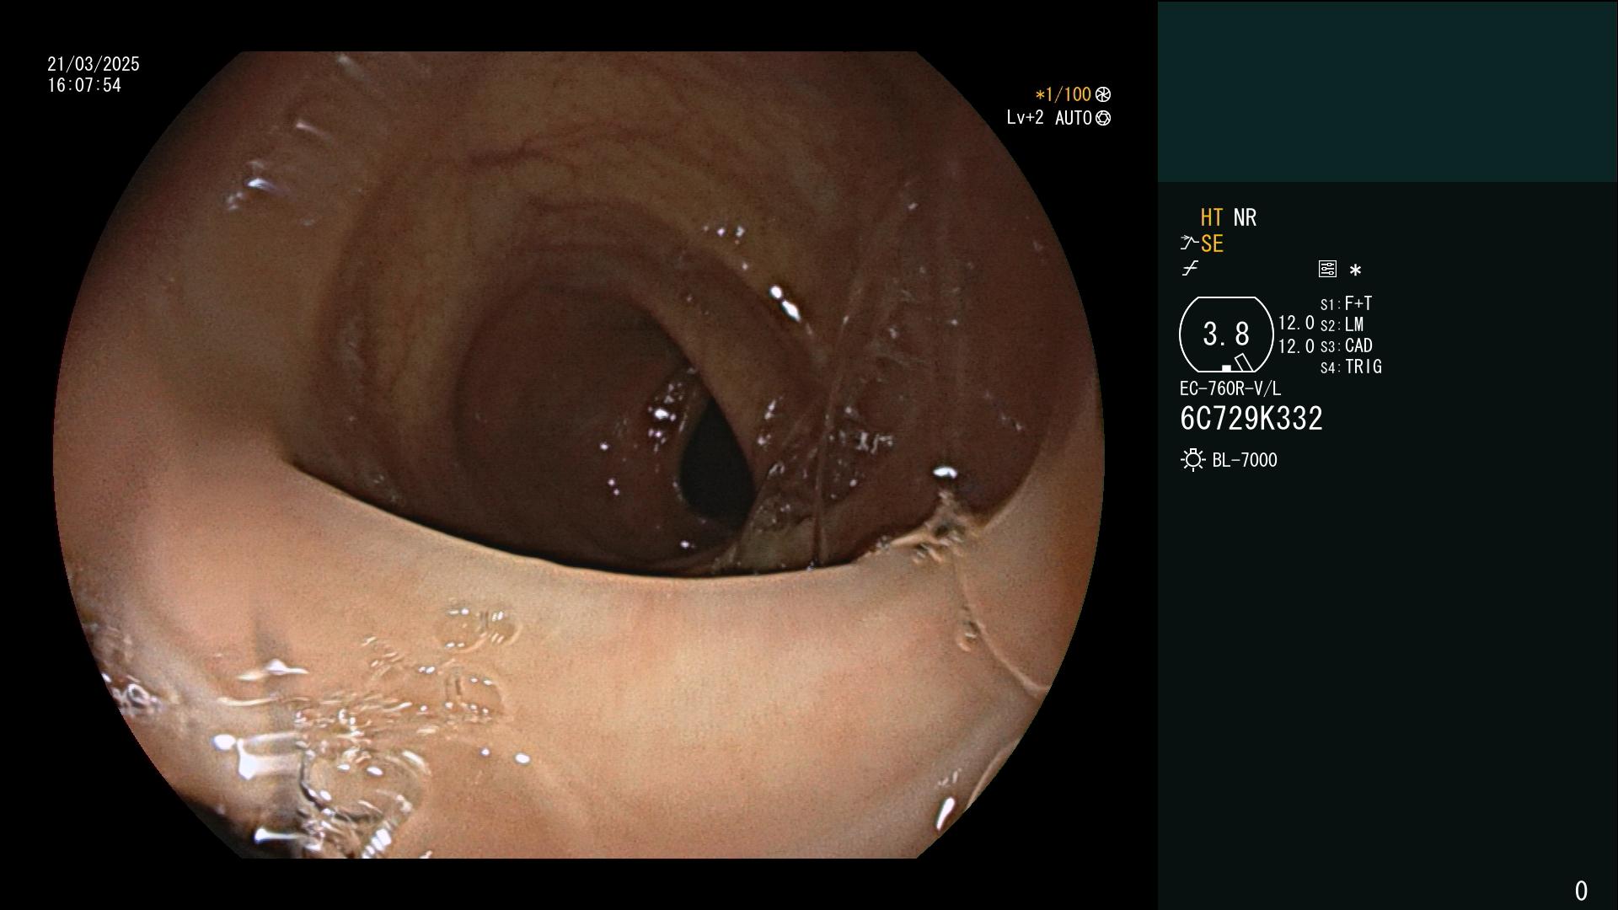This screenshot has height=910, width=1618.
Task: Click the scope tip diagram showing 3.8
Action: pyautogui.click(x=1226, y=335)
